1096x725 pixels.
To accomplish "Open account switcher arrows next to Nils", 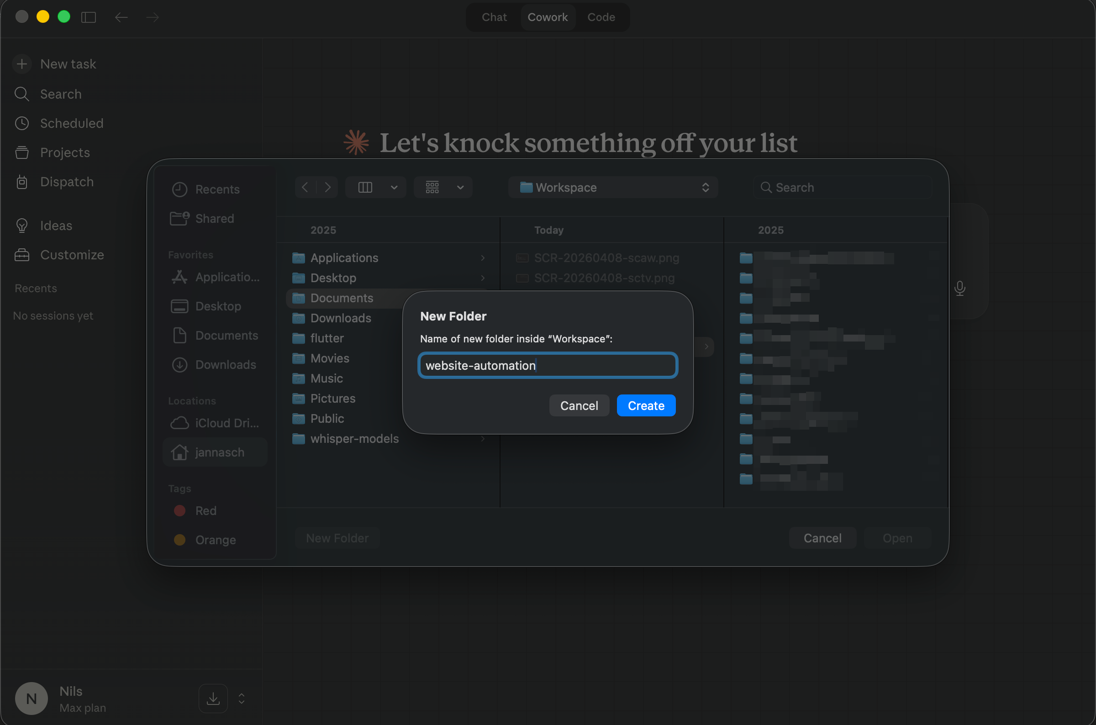I will [x=242, y=698].
